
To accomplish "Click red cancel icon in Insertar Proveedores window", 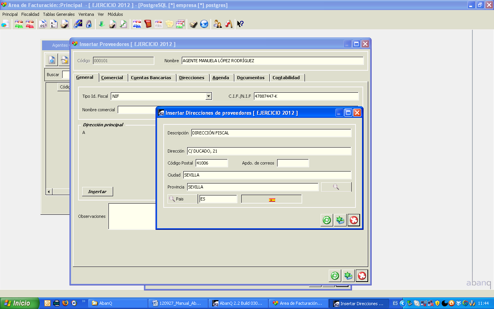I will [x=362, y=276].
